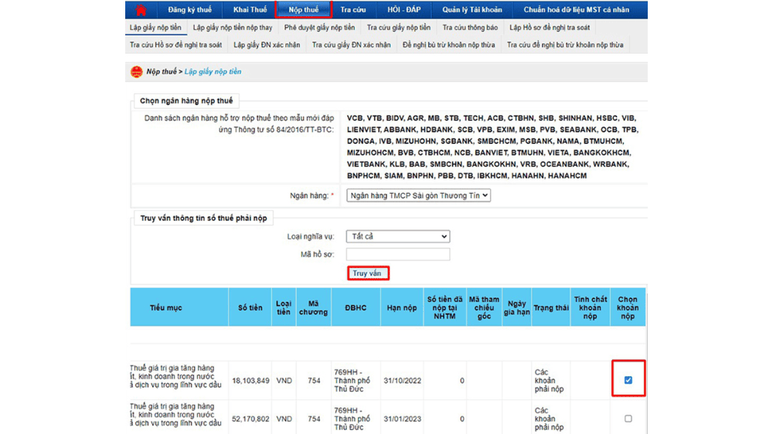Click the Mã hồ sơ input field
Screen dimensions: 773x434
[x=397, y=254]
